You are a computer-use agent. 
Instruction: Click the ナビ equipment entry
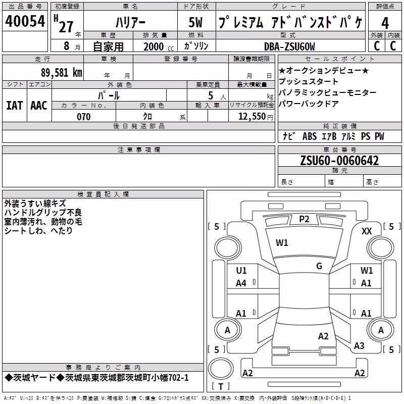(x=289, y=136)
